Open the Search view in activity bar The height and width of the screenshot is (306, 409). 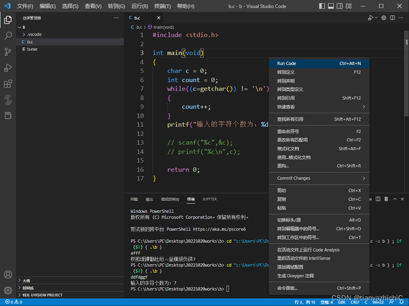[8, 35]
